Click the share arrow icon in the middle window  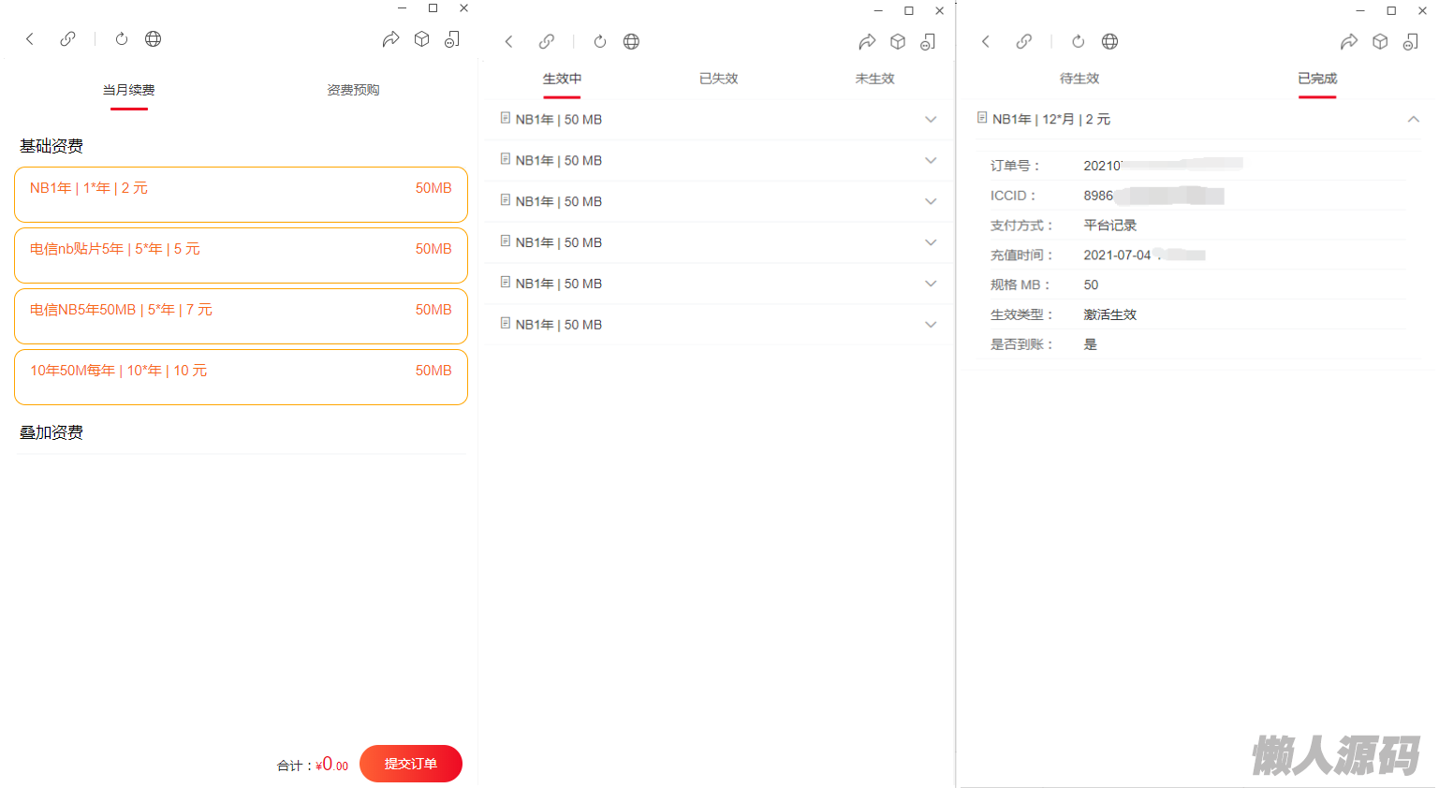(x=867, y=41)
